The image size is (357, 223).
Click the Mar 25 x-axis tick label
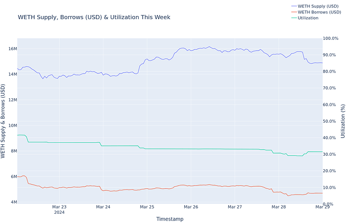(147, 207)
